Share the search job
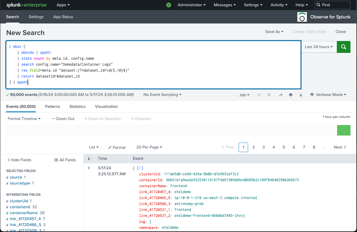 (280, 95)
